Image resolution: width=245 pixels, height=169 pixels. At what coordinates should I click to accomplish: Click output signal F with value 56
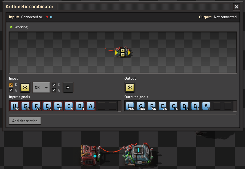152,106
